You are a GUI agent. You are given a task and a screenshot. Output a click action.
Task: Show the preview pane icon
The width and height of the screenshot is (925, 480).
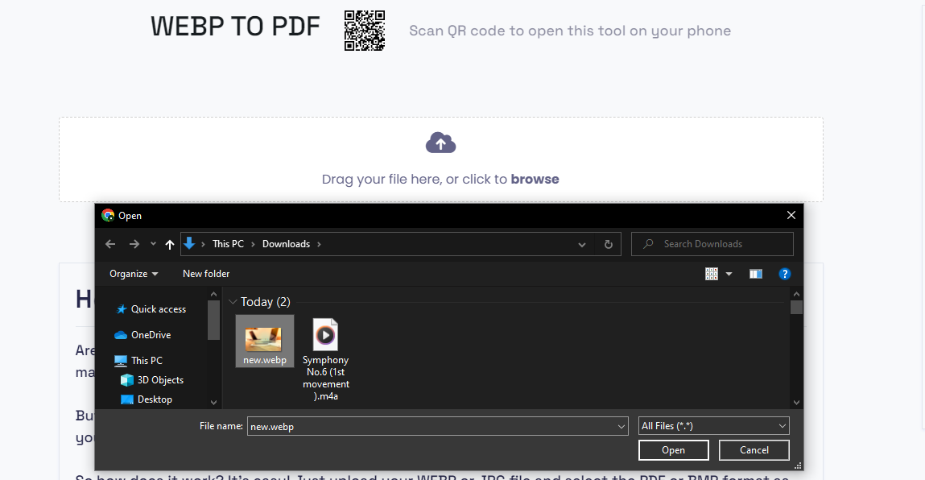pos(755,273)
